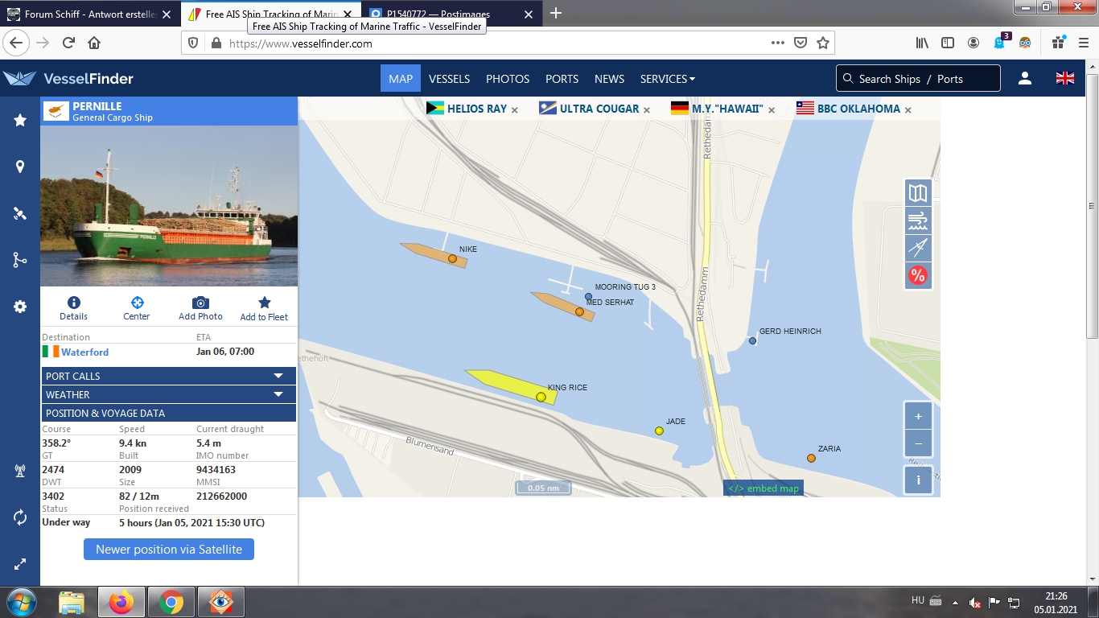
Task: Click the route/track sidebar icon
Action: (20, 260)
